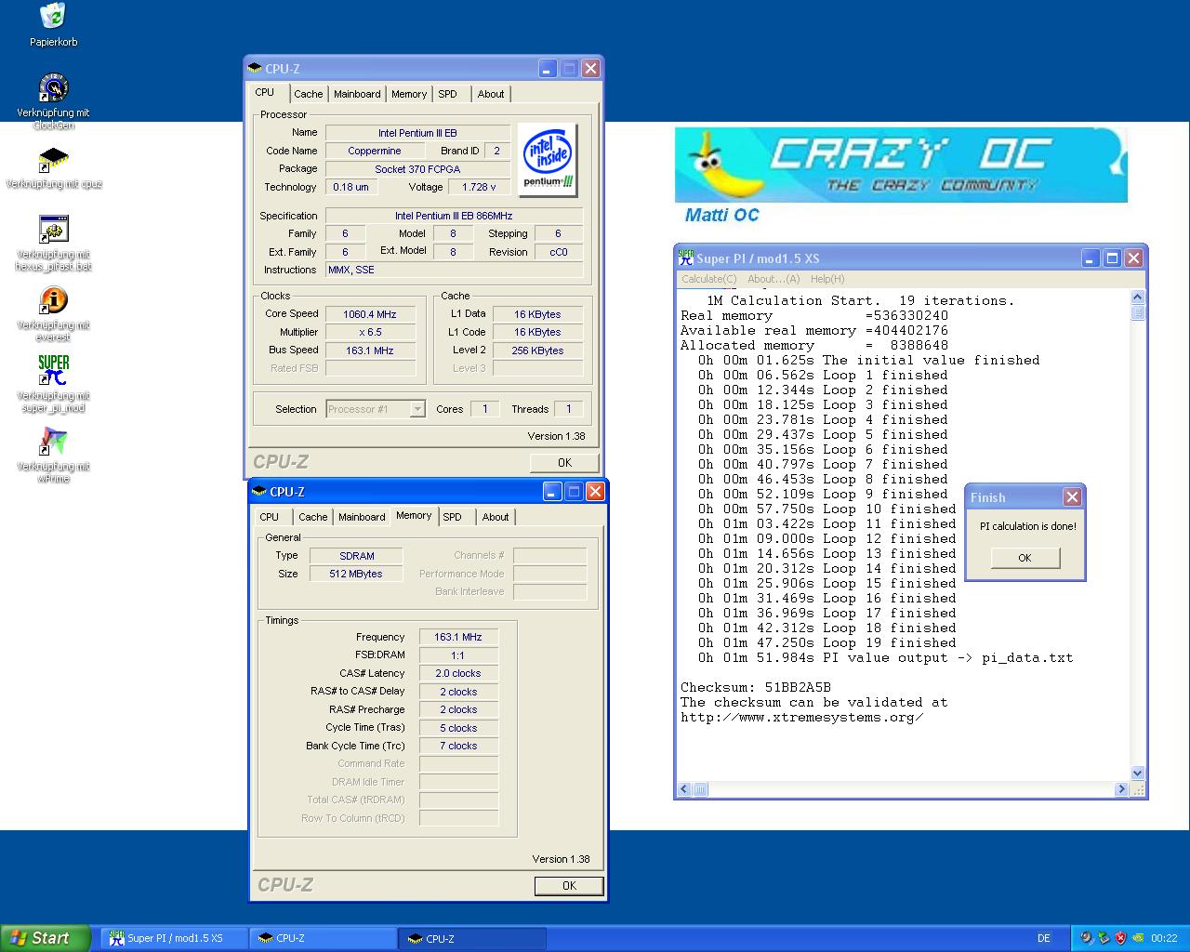Open the Papierkorb recycle bin icon
The image size is (1190, 952).
pyautogui.click(x=53, y=17)
